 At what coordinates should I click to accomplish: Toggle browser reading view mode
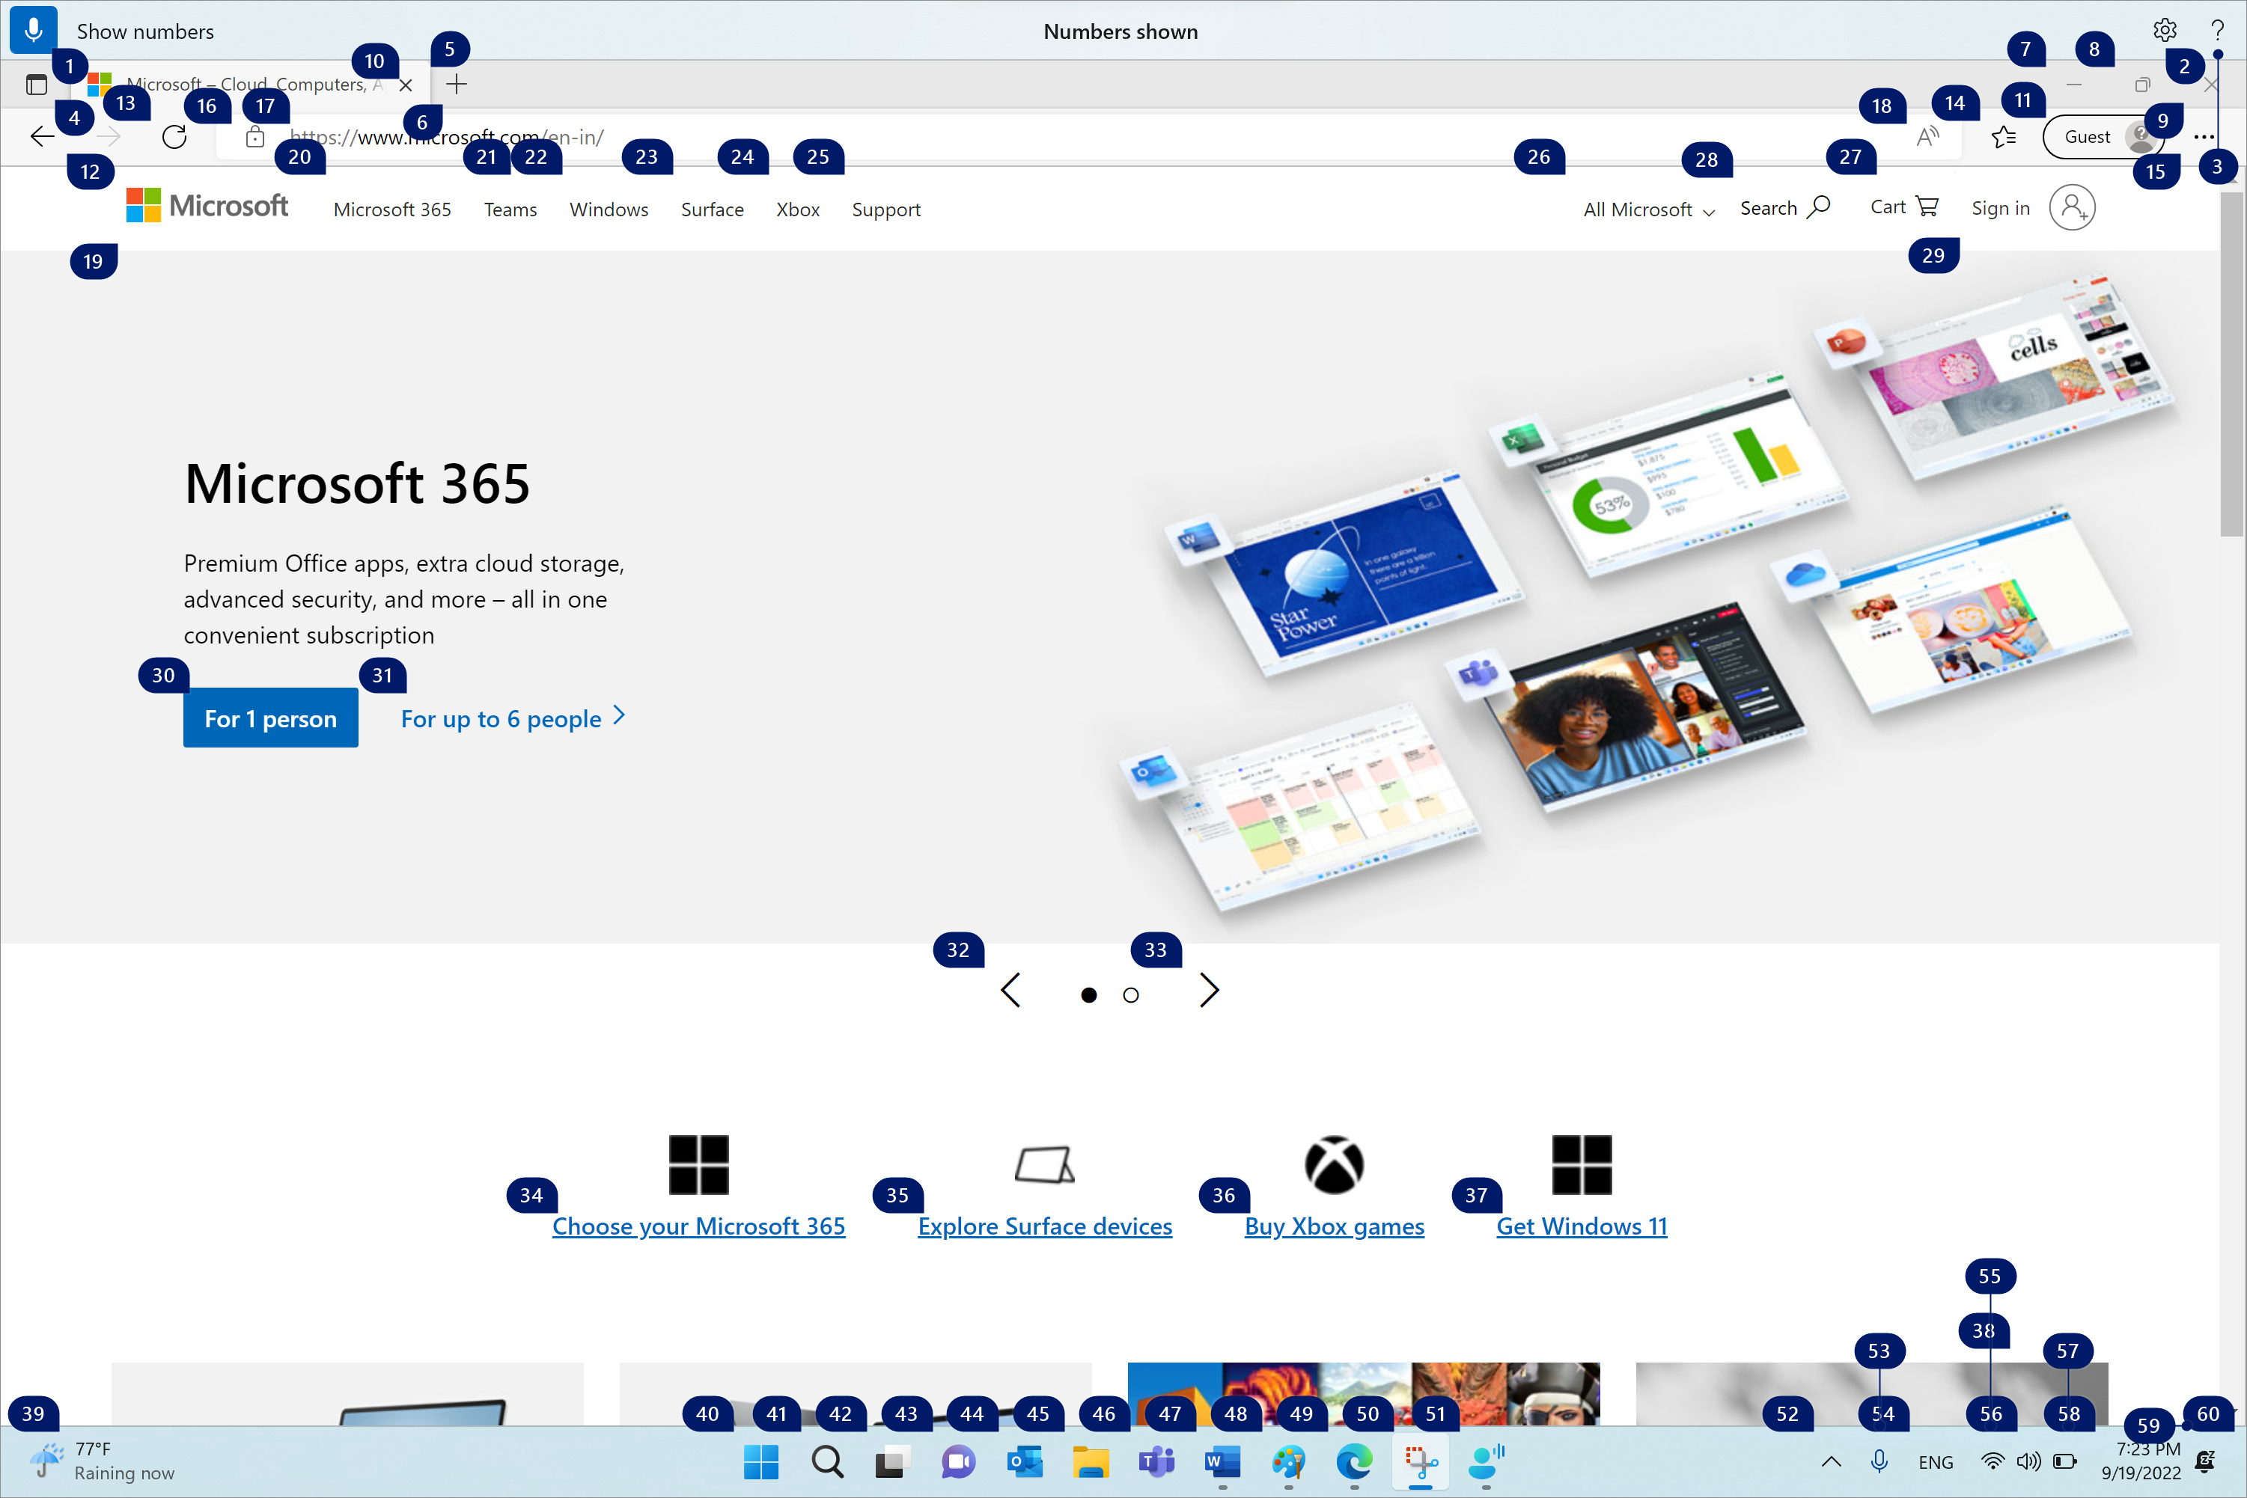point(1927,135)
